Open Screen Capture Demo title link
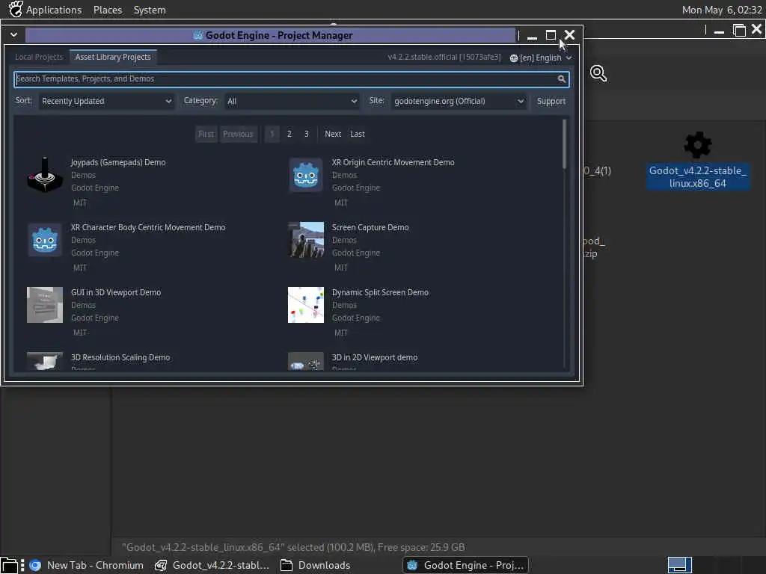The width and height of the screenshot is (766, 574). click(370, 227)
